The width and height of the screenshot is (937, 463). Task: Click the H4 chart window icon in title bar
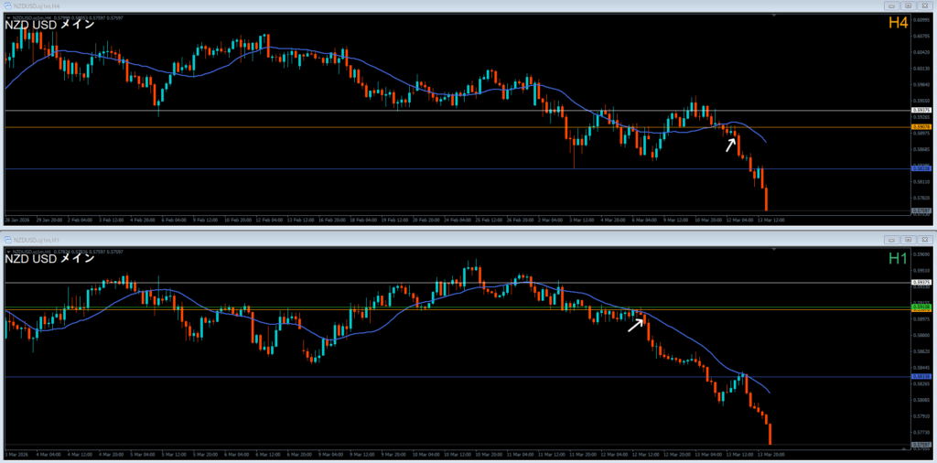(x=7, y=5)
